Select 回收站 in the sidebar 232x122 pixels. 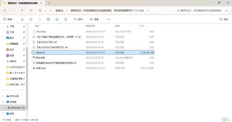13,61
